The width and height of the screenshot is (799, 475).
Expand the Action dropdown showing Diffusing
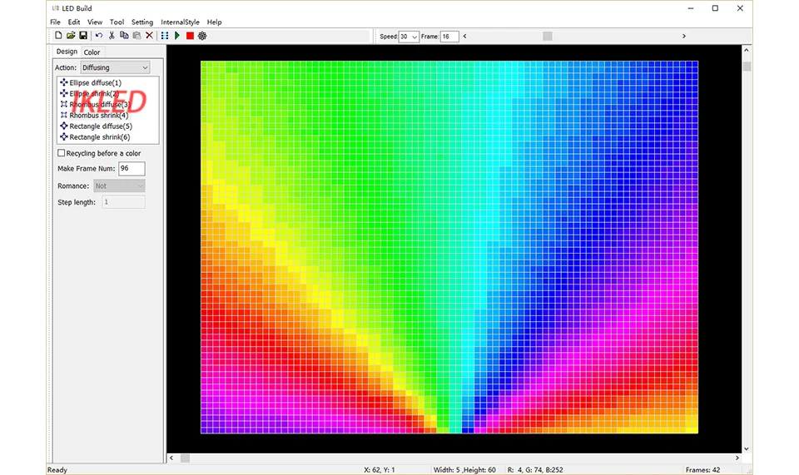coord(115,67)
